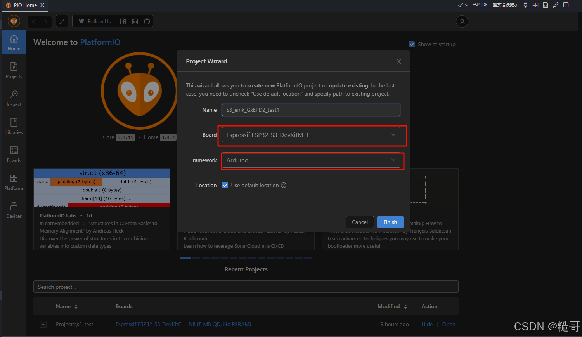Open Projects in the PlatformIO sidebar
Viewport: 582px width, 337px height.
[14, 70]
